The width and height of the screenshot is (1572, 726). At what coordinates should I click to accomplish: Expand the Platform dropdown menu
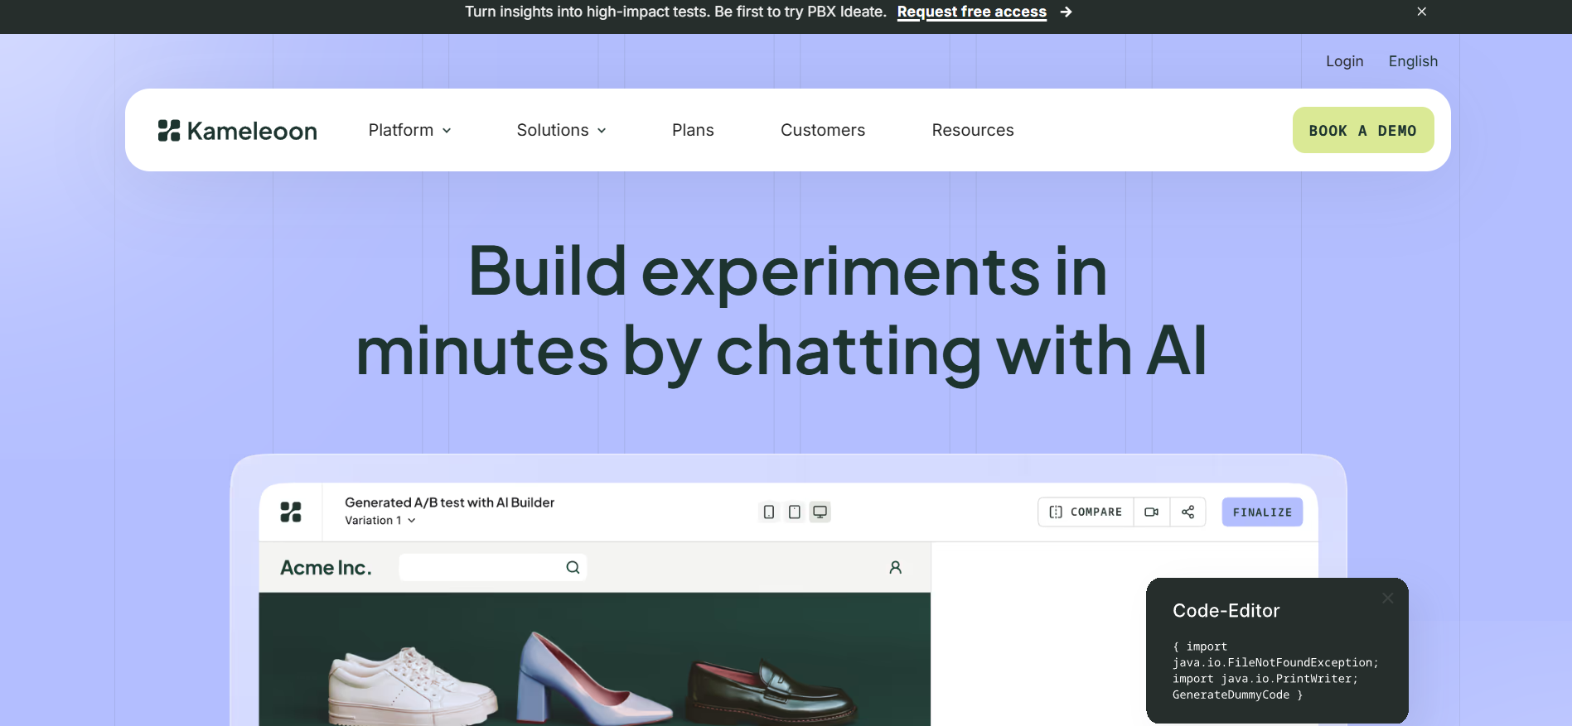[x=409, y=131]
